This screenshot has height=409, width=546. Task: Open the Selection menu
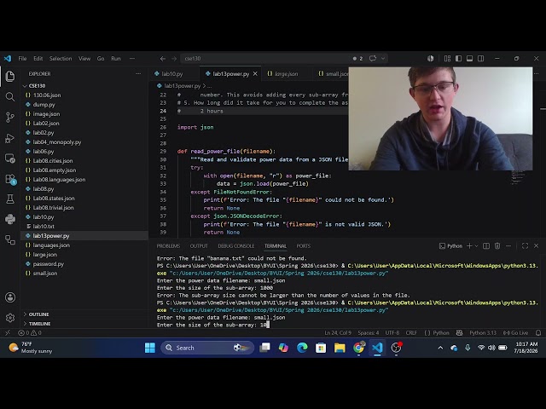pos(61,59)
